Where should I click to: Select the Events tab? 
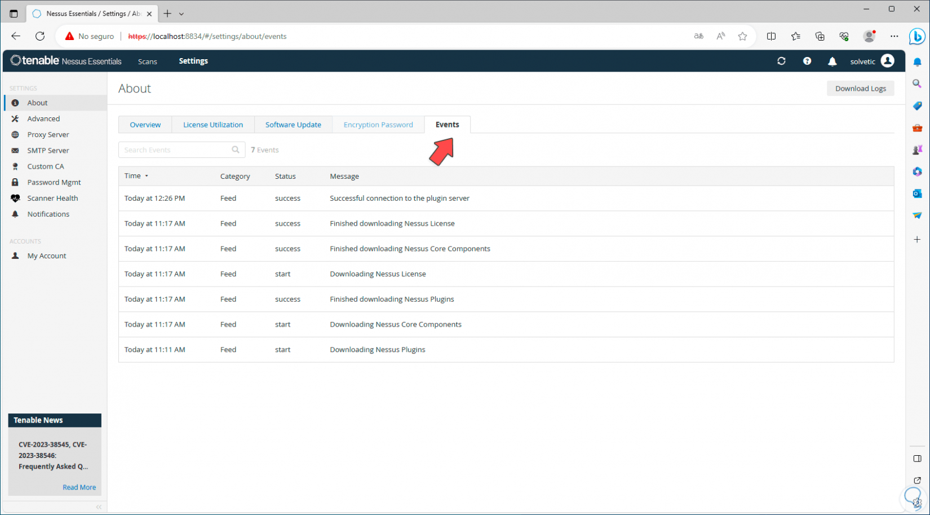coord(448,125)
